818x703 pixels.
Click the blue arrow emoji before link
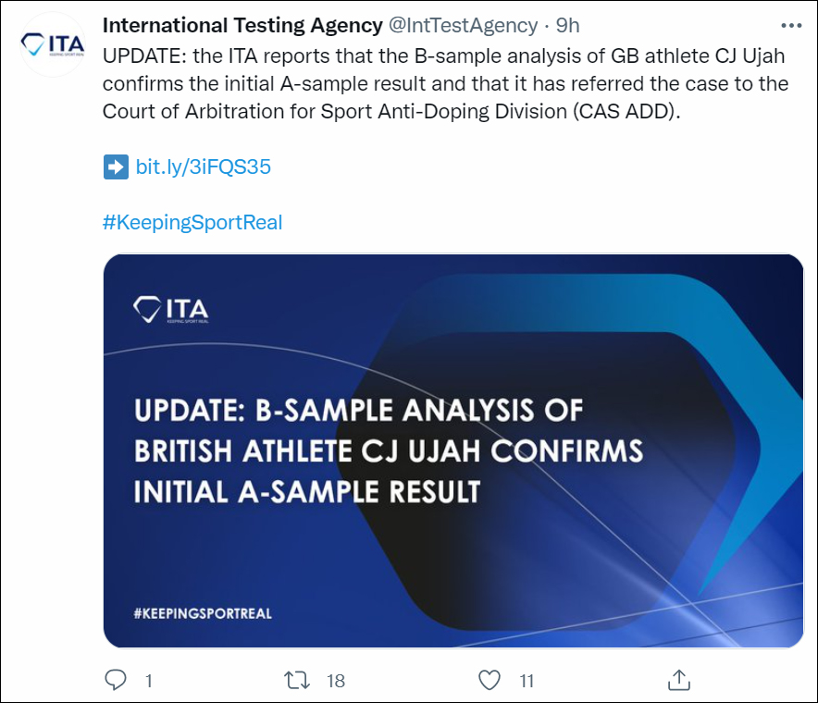tap(116, 167)
